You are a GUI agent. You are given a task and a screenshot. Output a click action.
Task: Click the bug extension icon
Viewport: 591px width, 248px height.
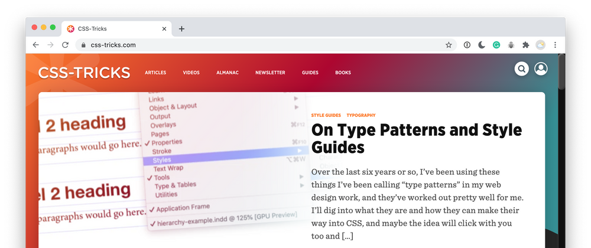tap(511, 45)
